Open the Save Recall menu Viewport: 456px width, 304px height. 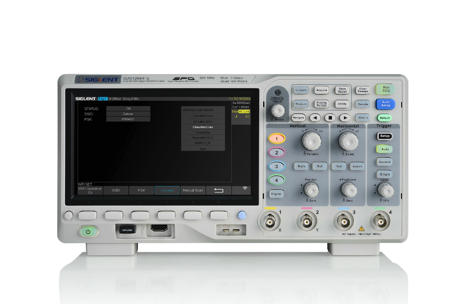pos(342,90)
